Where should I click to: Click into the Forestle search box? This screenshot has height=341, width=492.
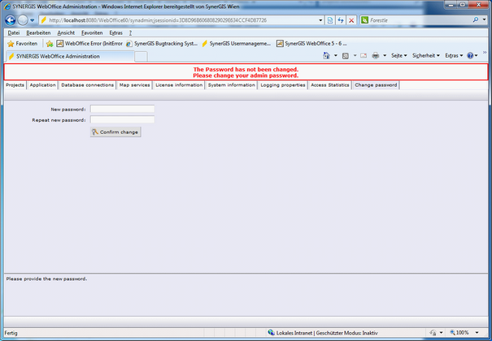pyautogui.click(x=420, y=20)
